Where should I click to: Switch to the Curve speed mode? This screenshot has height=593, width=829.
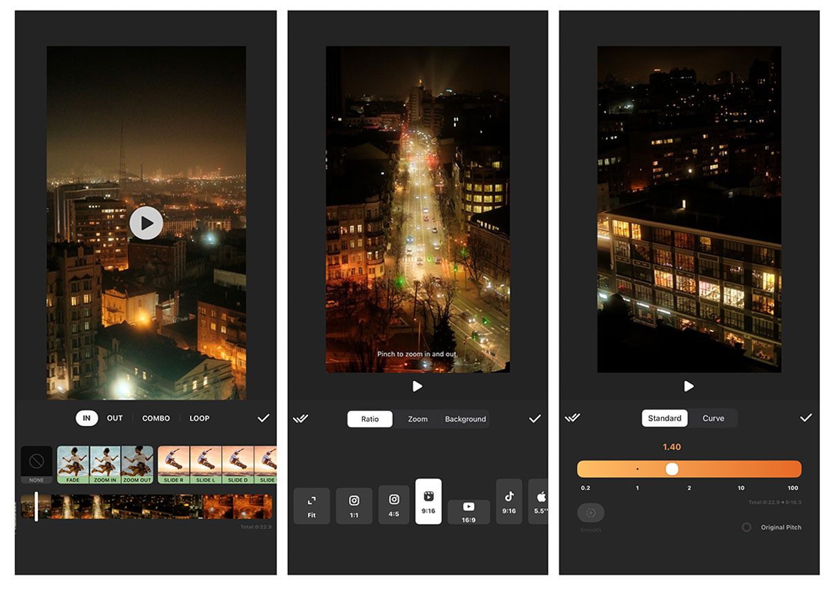click(x=714, y=418)
